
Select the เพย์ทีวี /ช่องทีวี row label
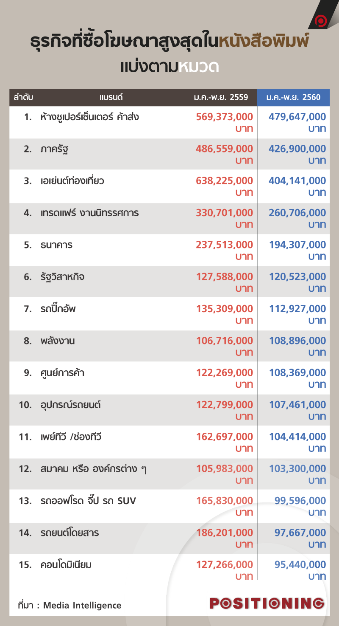coord(71,437)
